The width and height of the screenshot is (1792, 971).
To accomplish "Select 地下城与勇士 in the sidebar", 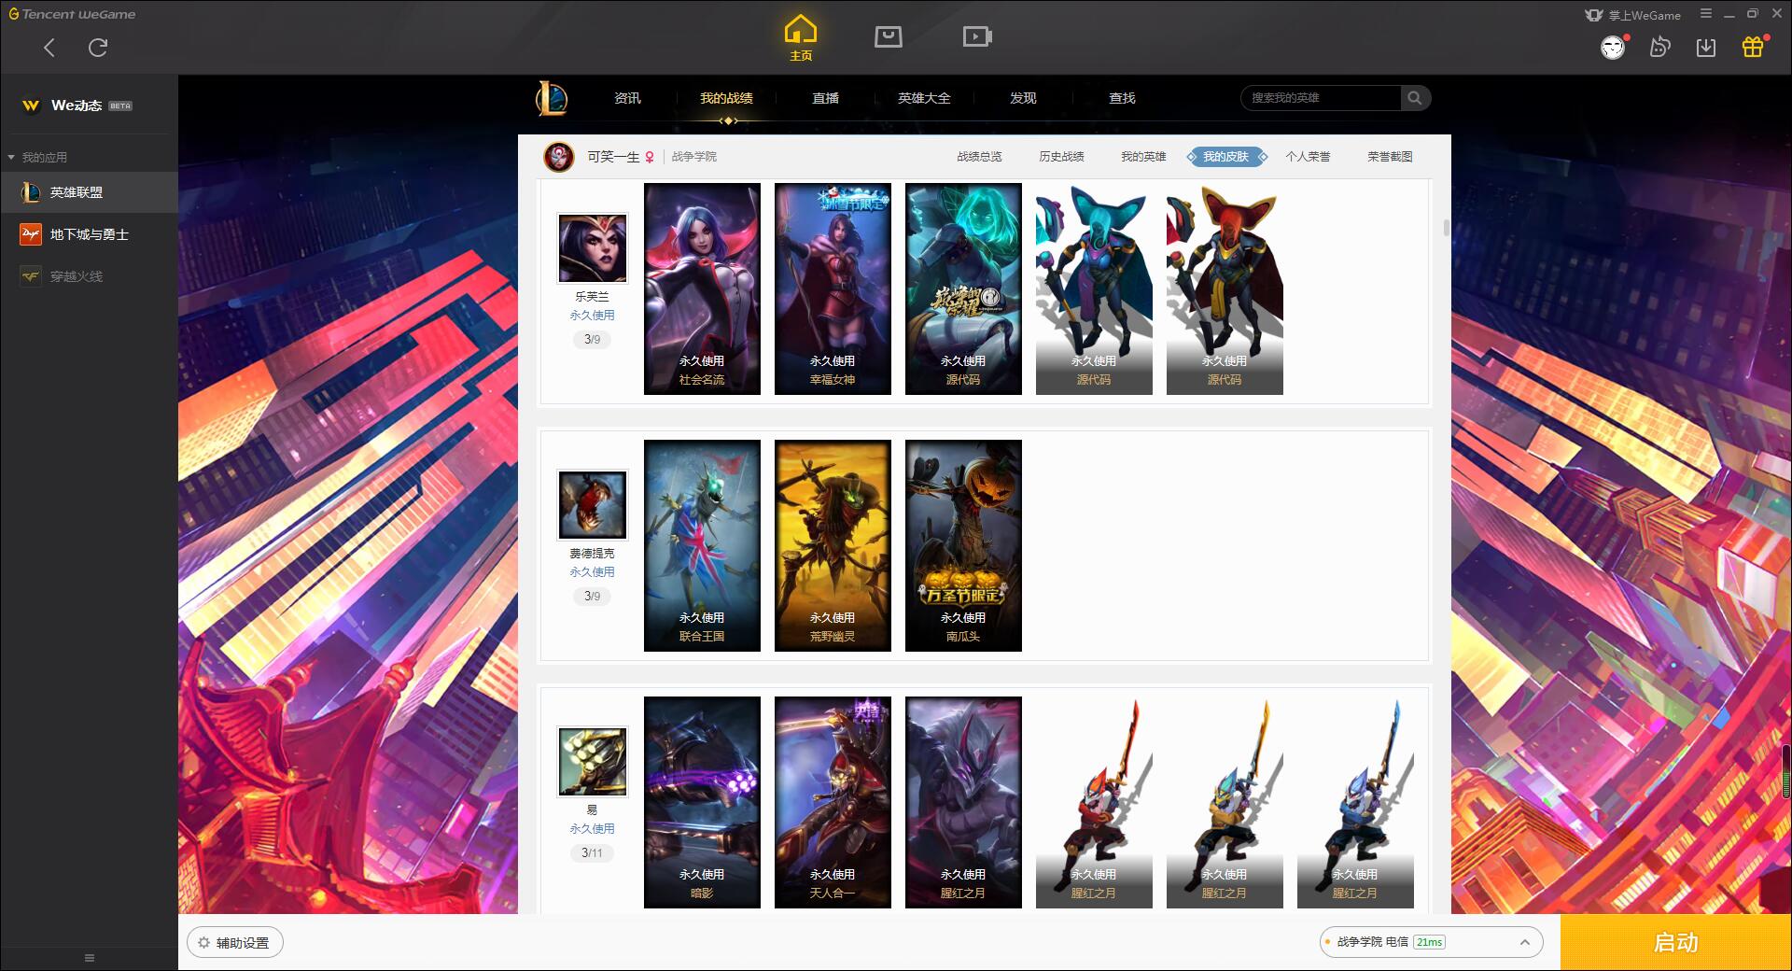I will [89, 234].
